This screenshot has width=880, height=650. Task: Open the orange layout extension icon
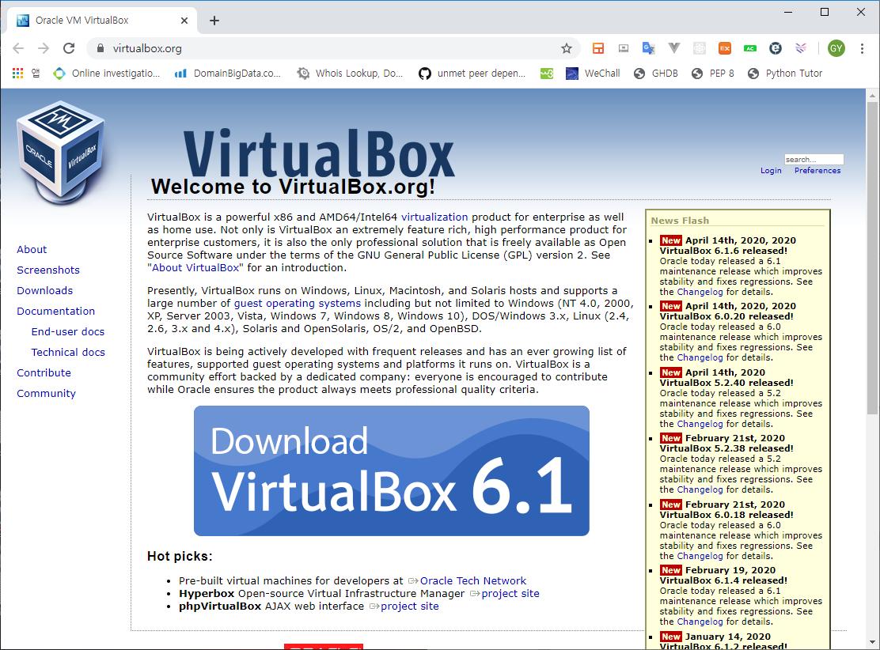click(x=597, y=48)
